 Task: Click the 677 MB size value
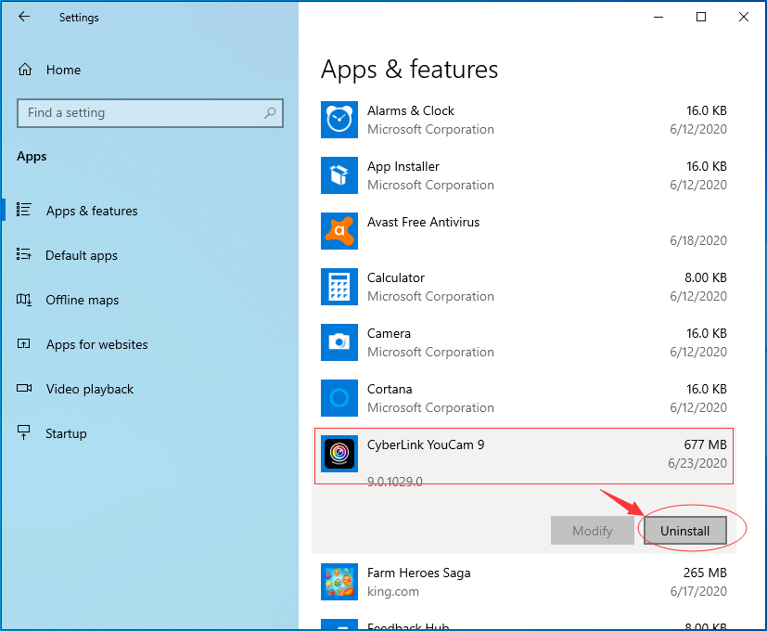(x=705, y=444)
